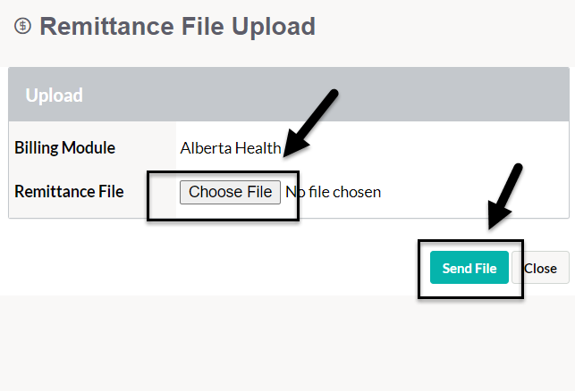Click the Remittance File label
575x391 pixels.
69,192
